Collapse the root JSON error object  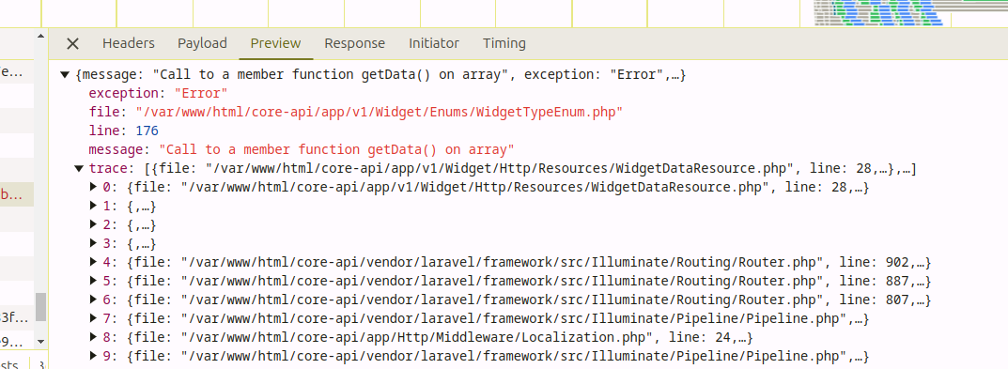pyautogui.click(x=64, y=75)
